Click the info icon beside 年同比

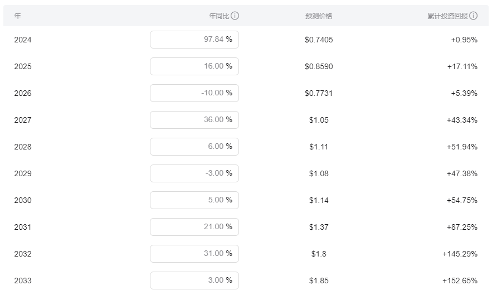[235, 16]
